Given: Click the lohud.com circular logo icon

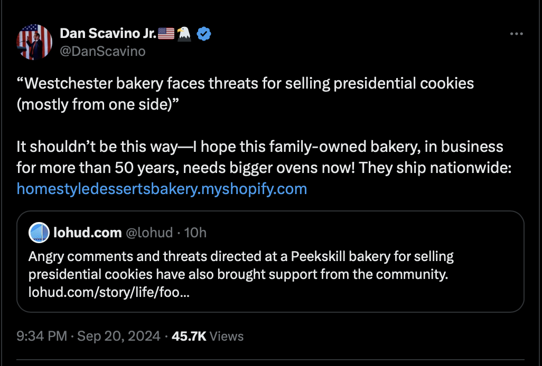Looking at the screenshot, I should click(39, 233).
